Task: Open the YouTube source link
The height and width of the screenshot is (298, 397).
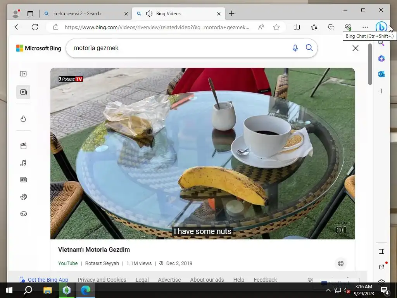Action: [x=68, y=263]
